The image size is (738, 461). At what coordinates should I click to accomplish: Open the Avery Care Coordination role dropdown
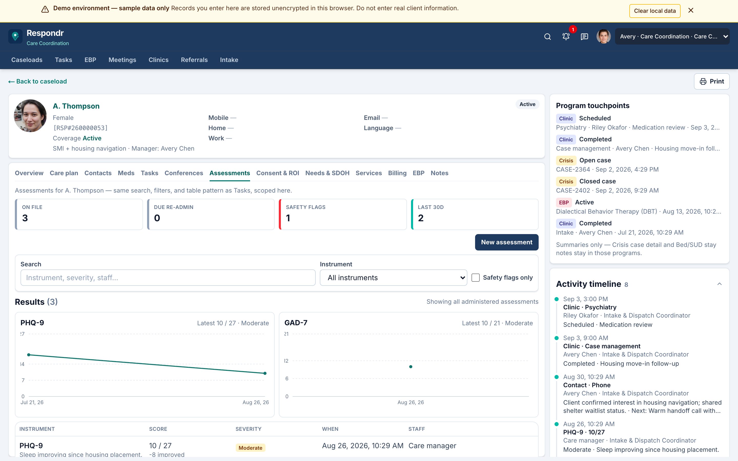[x=672, y=37]
